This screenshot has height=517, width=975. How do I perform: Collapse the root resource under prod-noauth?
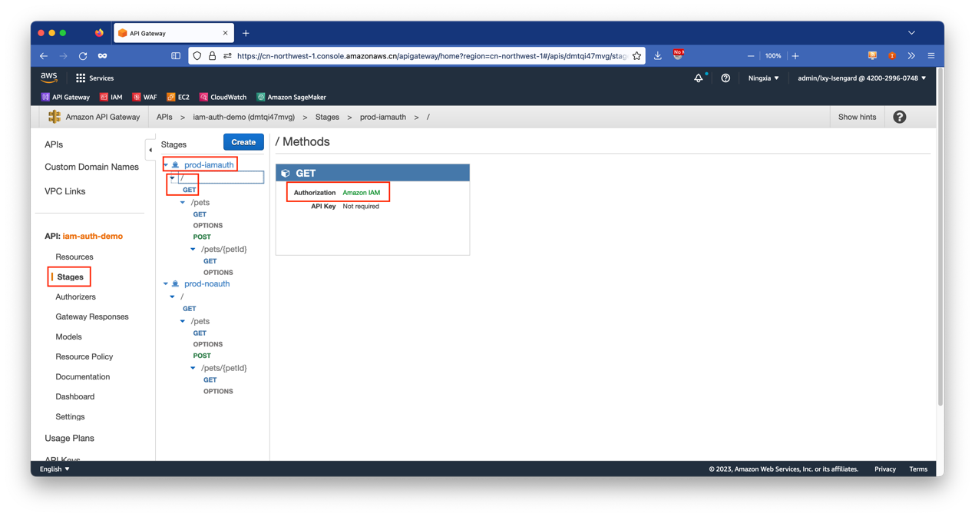click(173, 297)
